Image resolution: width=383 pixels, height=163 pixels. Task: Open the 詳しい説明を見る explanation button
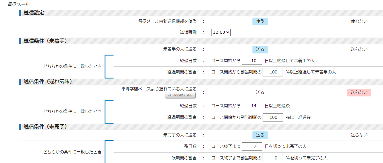(x=180, y=95)
